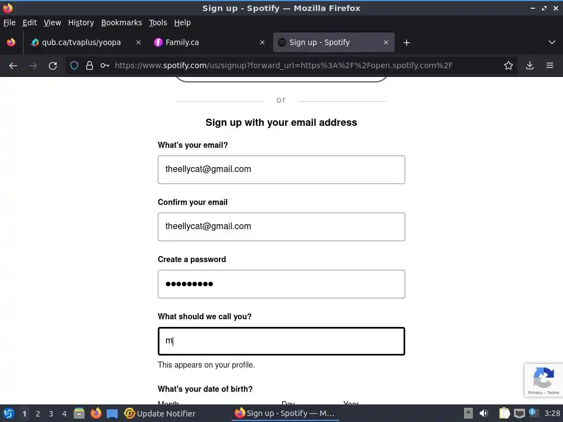563x422 pixels.
Task: Open the network monitor tray icon
Action: [x=519, y=413]
